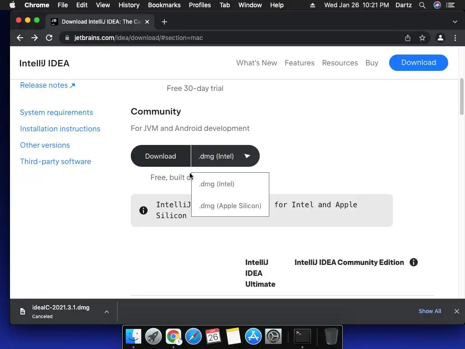Click the idealC-2021.3.1.dmg file icon
Screen dimensions: 465x349
point(23,311)
